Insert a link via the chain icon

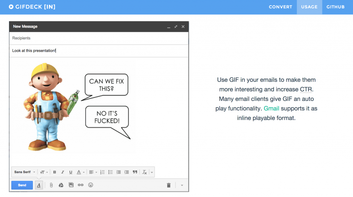[x=81, y=185]
